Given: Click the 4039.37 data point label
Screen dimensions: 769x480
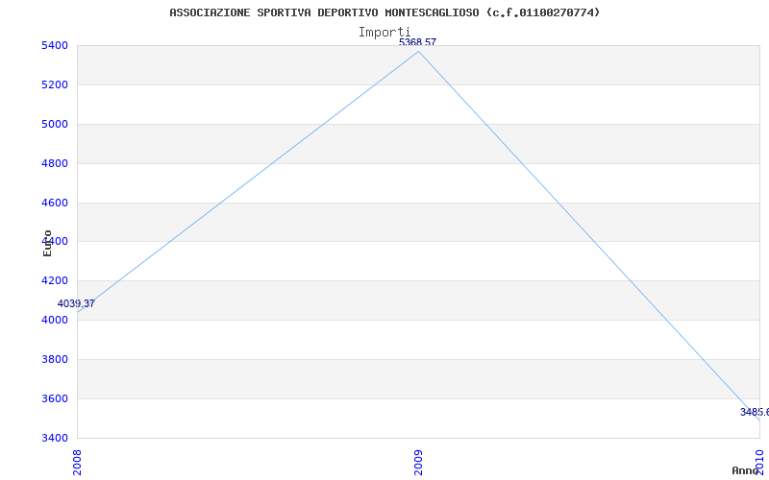Looking at the screenshot, I should point(76,303).
